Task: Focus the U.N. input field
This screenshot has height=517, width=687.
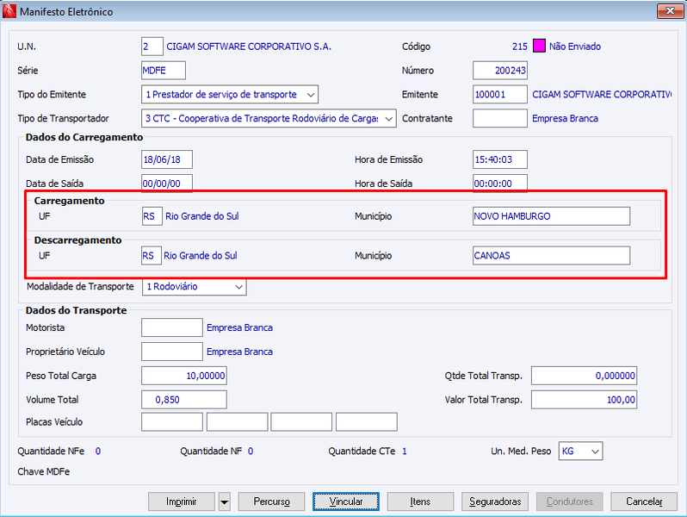Action: (152, 47)
